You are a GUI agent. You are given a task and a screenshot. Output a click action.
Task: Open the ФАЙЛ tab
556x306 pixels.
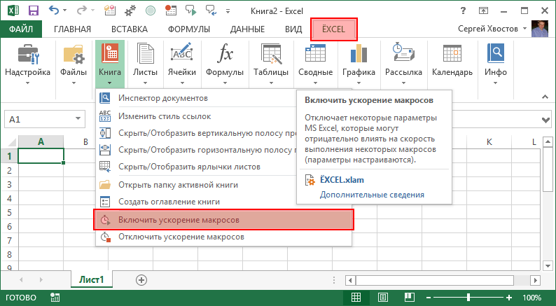21,29
